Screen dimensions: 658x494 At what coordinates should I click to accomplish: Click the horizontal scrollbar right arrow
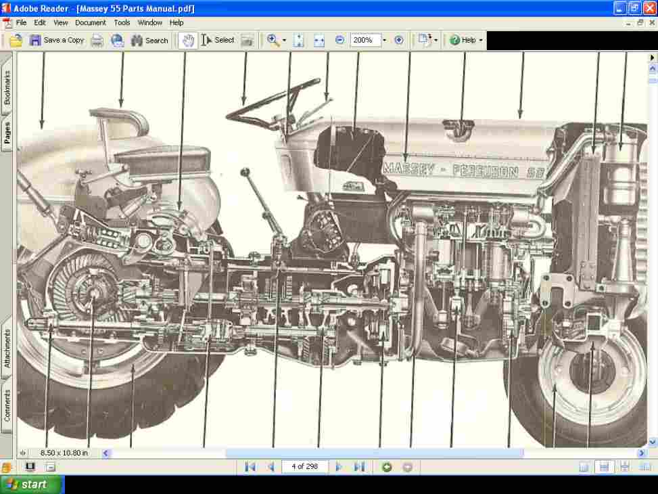[642, 453]
